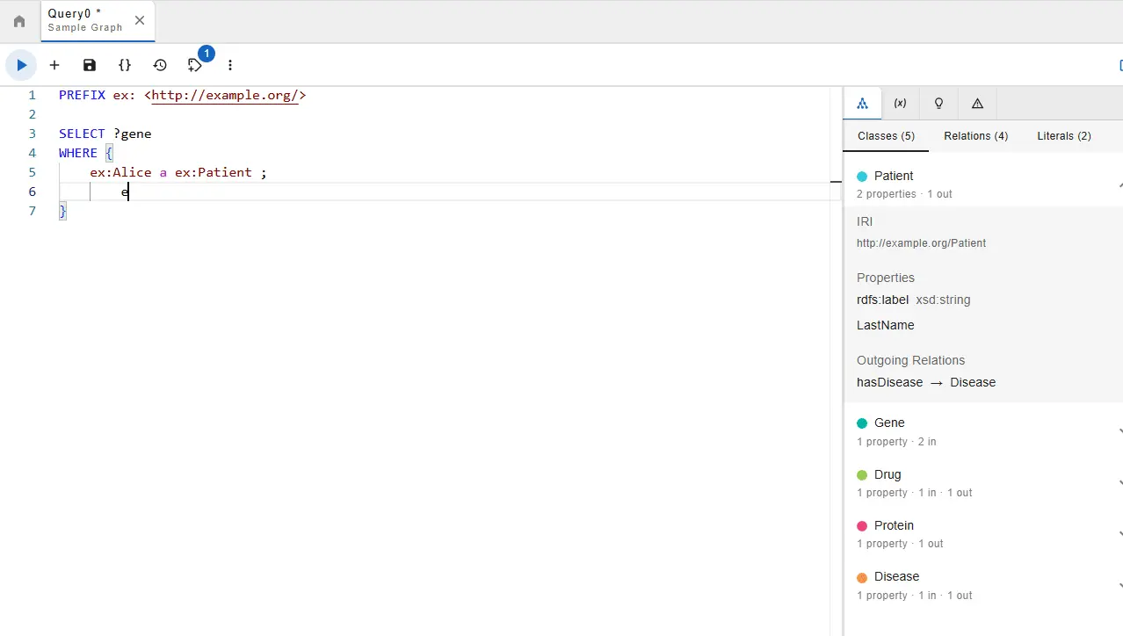
Task: Click the curly braces format icon
Action: tap(125, 65)
